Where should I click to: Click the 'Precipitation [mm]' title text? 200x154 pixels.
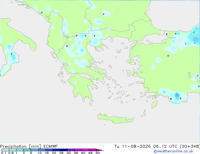[x=21, y=146]
